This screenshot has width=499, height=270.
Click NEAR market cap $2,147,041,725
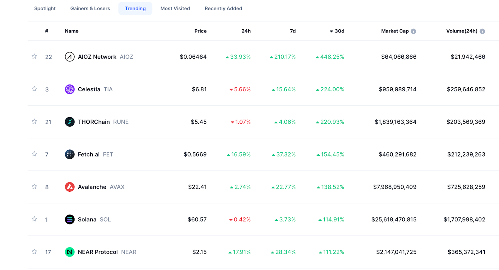pos(396,252)
